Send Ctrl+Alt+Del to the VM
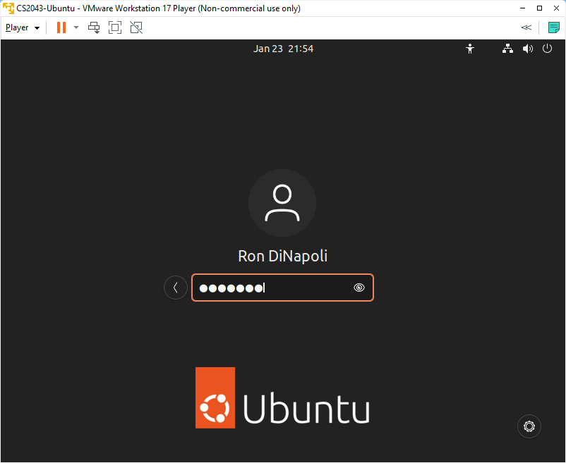Screen dimensions: 566x463 [94, 27]
